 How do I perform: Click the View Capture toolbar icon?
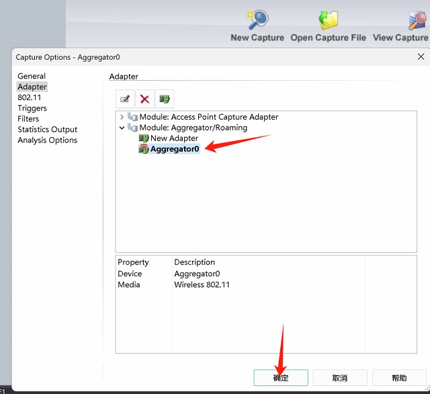[x=417, y=20]
